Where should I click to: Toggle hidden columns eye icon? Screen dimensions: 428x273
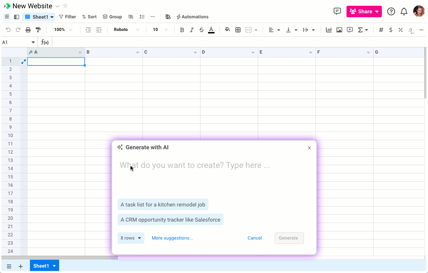[131, 17]
